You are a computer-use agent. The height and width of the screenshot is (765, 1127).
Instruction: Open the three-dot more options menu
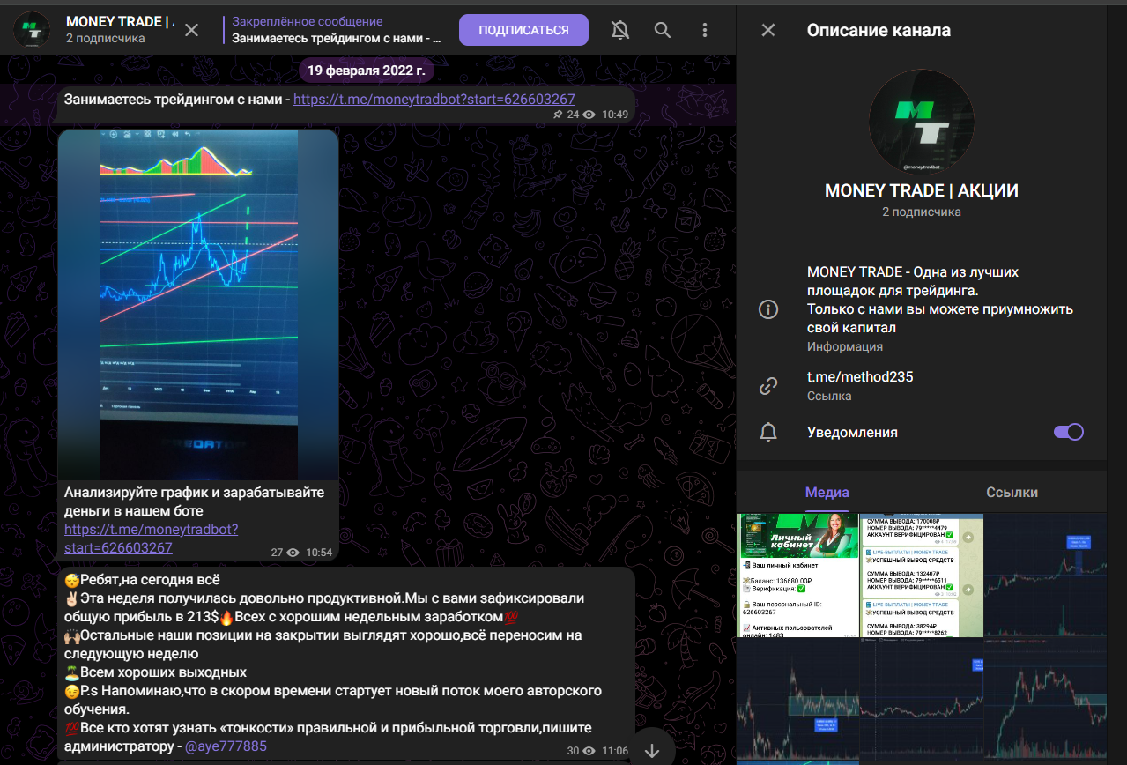pyautogui.click(x=704, y=30)
